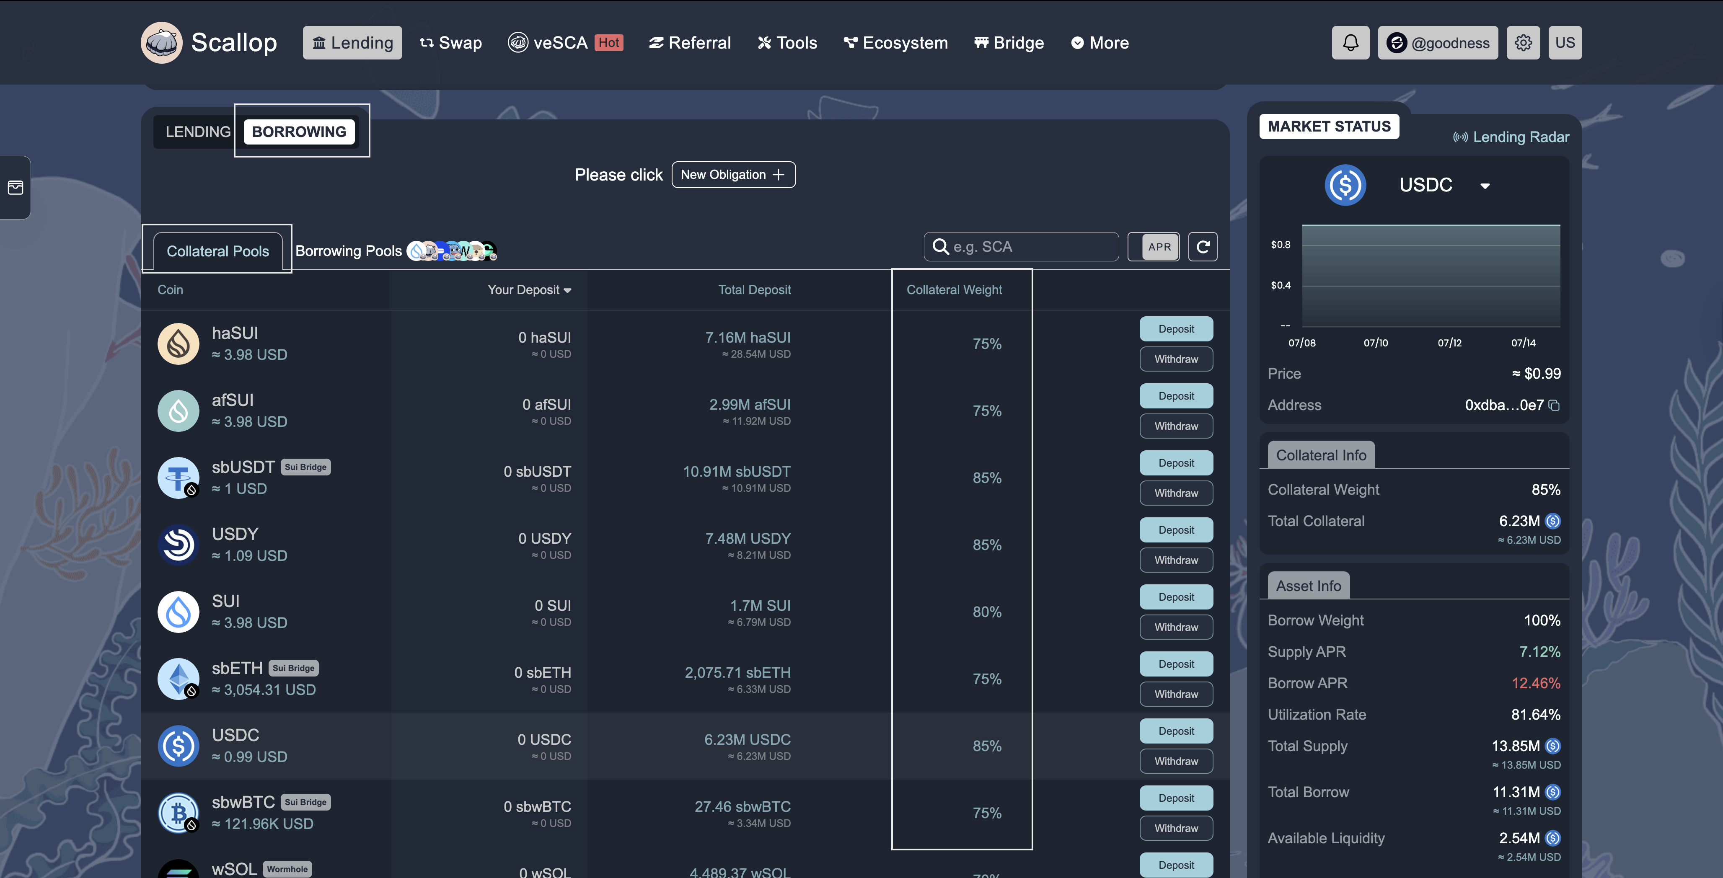This screenshot has height=878, width=1723.
Task: Click the USDY coin icon
Action: (179, 544)
